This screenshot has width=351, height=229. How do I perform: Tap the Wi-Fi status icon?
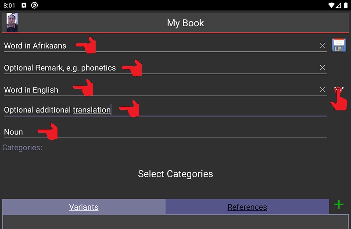[x=331, y=5]
